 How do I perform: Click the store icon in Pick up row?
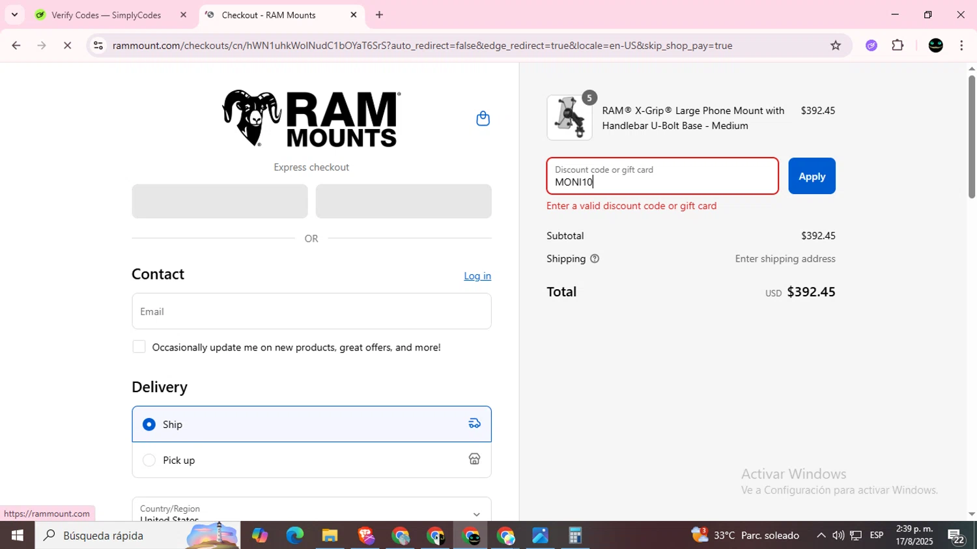click(x=474, y=459)
